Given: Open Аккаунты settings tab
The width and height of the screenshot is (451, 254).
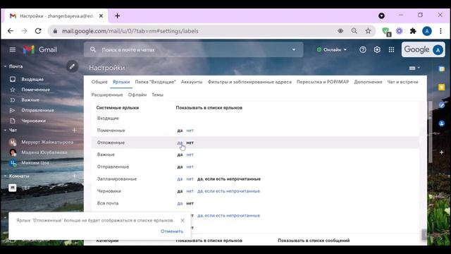Looking at the screenshot, I should pos(192,82).
